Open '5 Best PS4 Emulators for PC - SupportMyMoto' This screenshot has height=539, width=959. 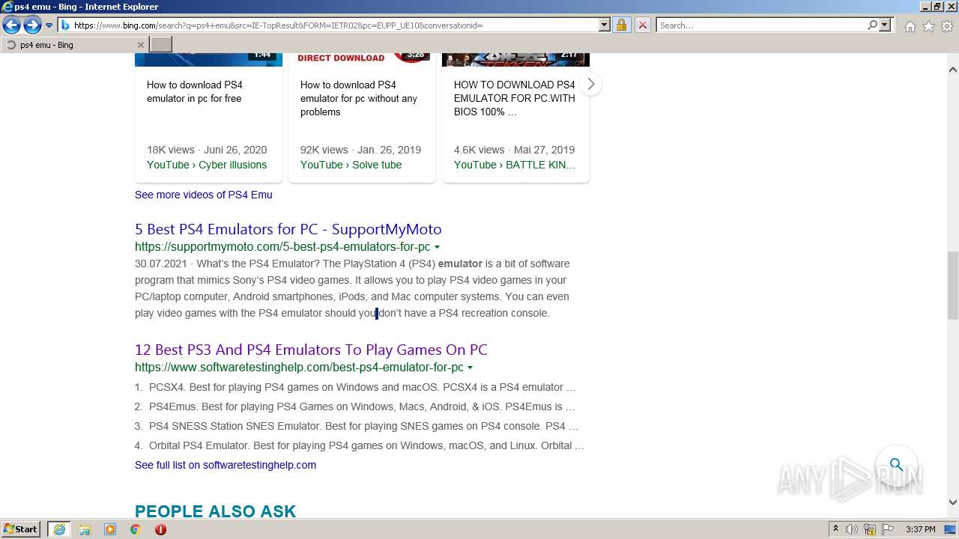[288, 229]
